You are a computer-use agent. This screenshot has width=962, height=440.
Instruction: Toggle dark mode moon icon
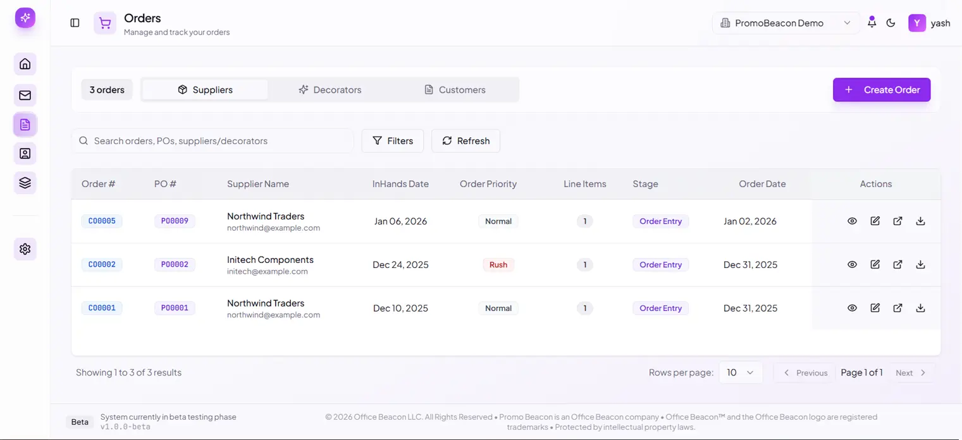pyautogui.click(x=891, y=23)
